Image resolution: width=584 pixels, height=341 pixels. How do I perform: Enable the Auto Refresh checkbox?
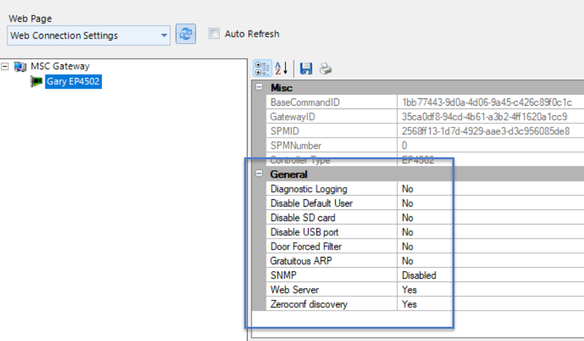[x=214, y=33]
